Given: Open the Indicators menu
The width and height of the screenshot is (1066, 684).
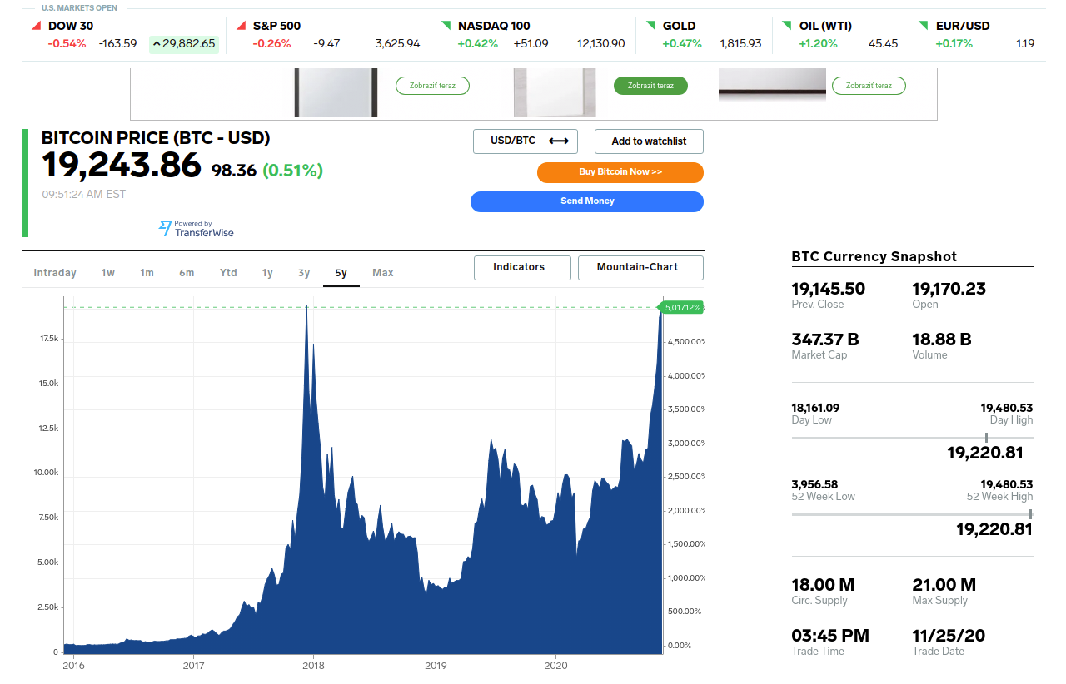Looking at the screenshot, I should (x=522, y=267).
